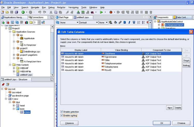194x127 pixels.
Task: Click the bulleted list icon
Action: coord(143,22)
